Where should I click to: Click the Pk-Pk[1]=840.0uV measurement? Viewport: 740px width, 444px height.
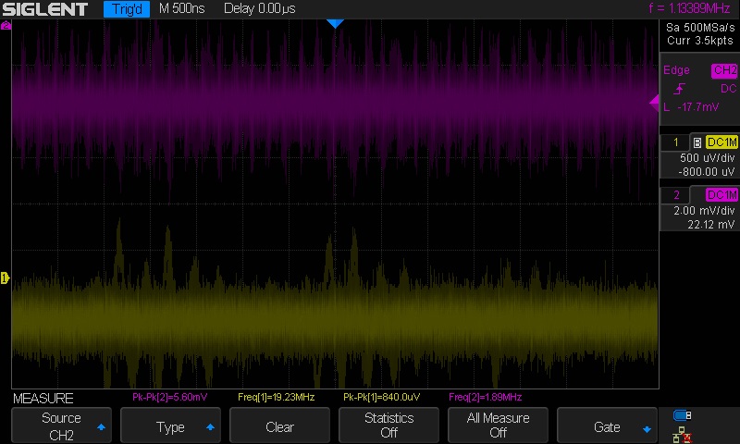click(382, 398)
